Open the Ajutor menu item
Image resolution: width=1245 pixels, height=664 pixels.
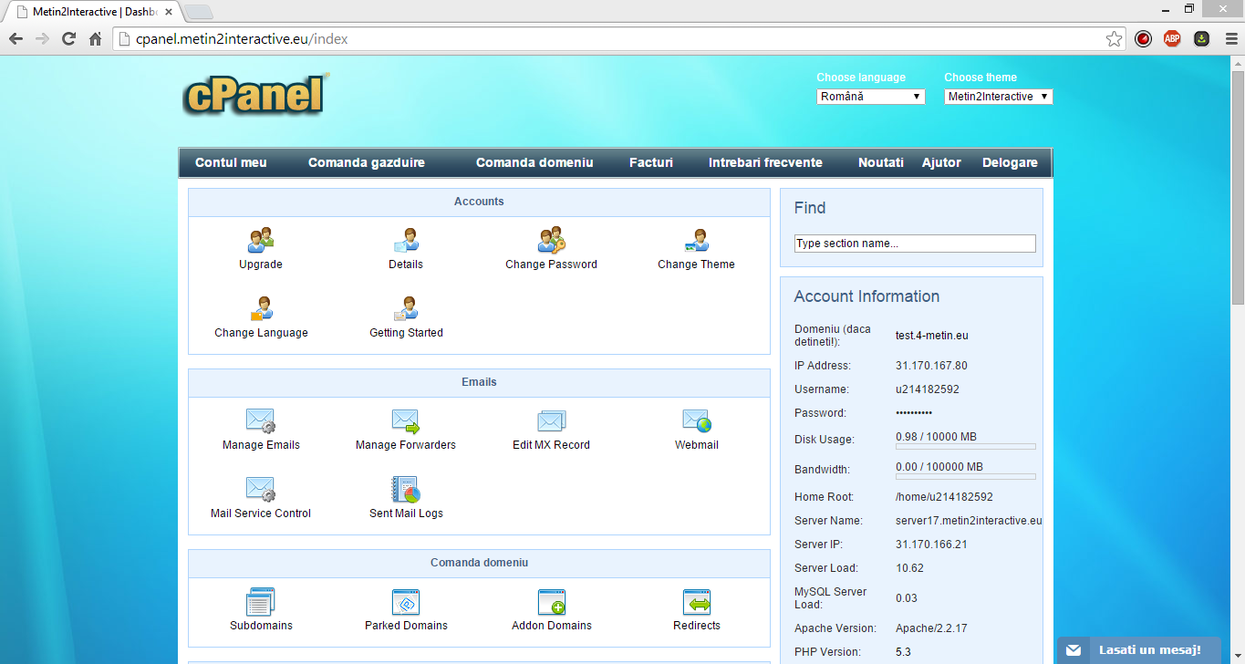941,162
